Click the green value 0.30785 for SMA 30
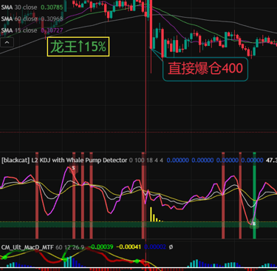This screenshot has height=271, width=277. pyautogui.click(x=52, y=7)
